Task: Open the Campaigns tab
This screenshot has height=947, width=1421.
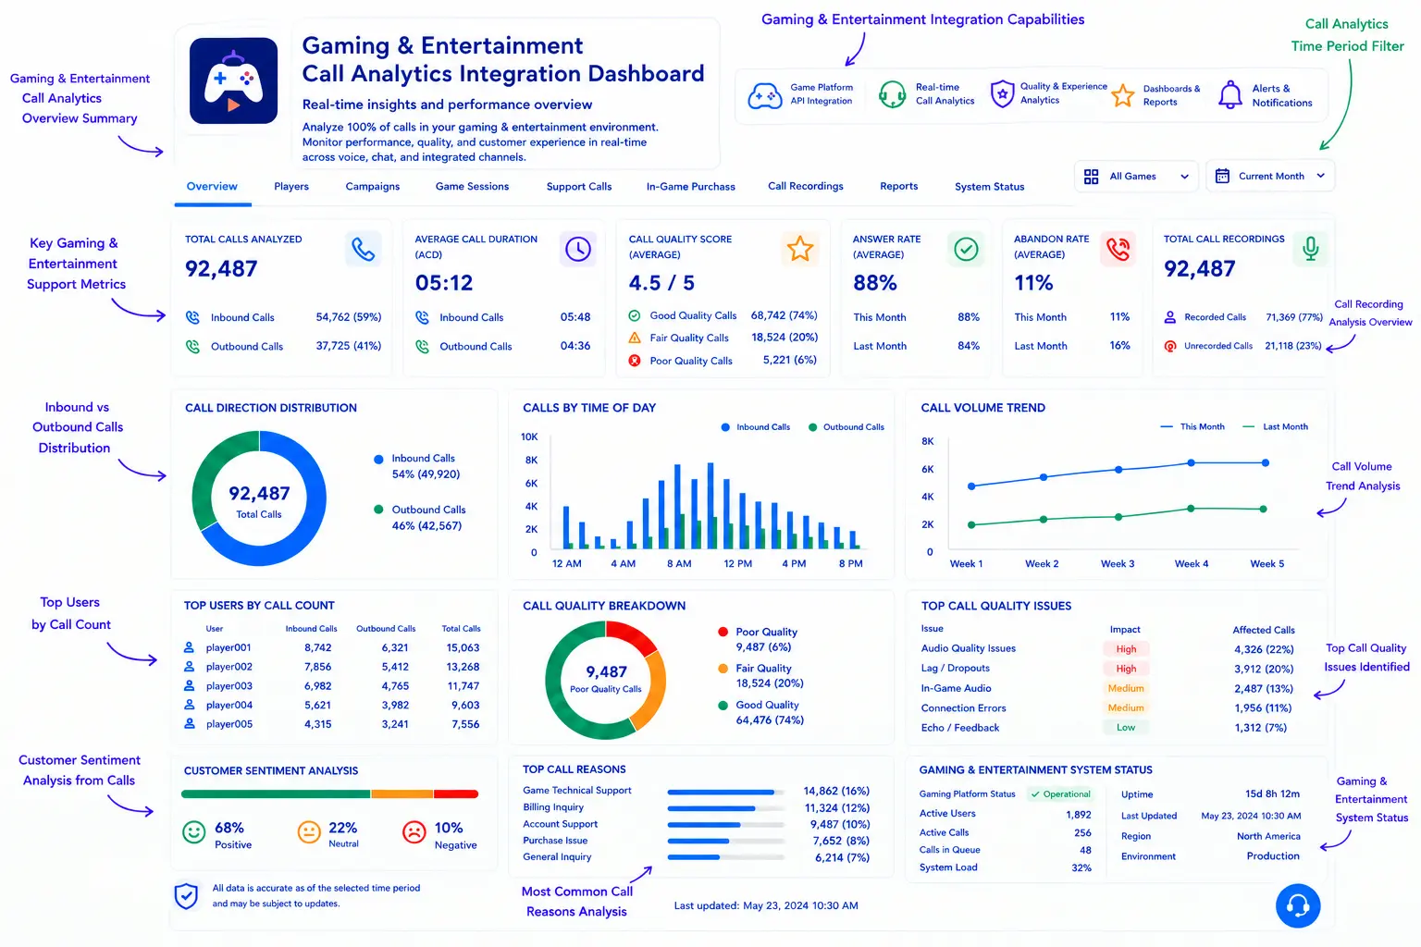Action: pyautogui.click(x=373, y=187)
